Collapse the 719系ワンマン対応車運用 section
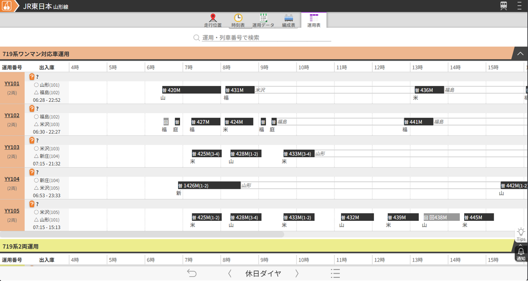This screenshot has width=528, height=281. [520, 54]
